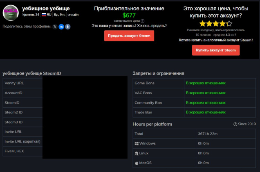The height and width of the screenshot is (172, 260).
Task: Share profile via X icon
Action: [x=55, y=27]
